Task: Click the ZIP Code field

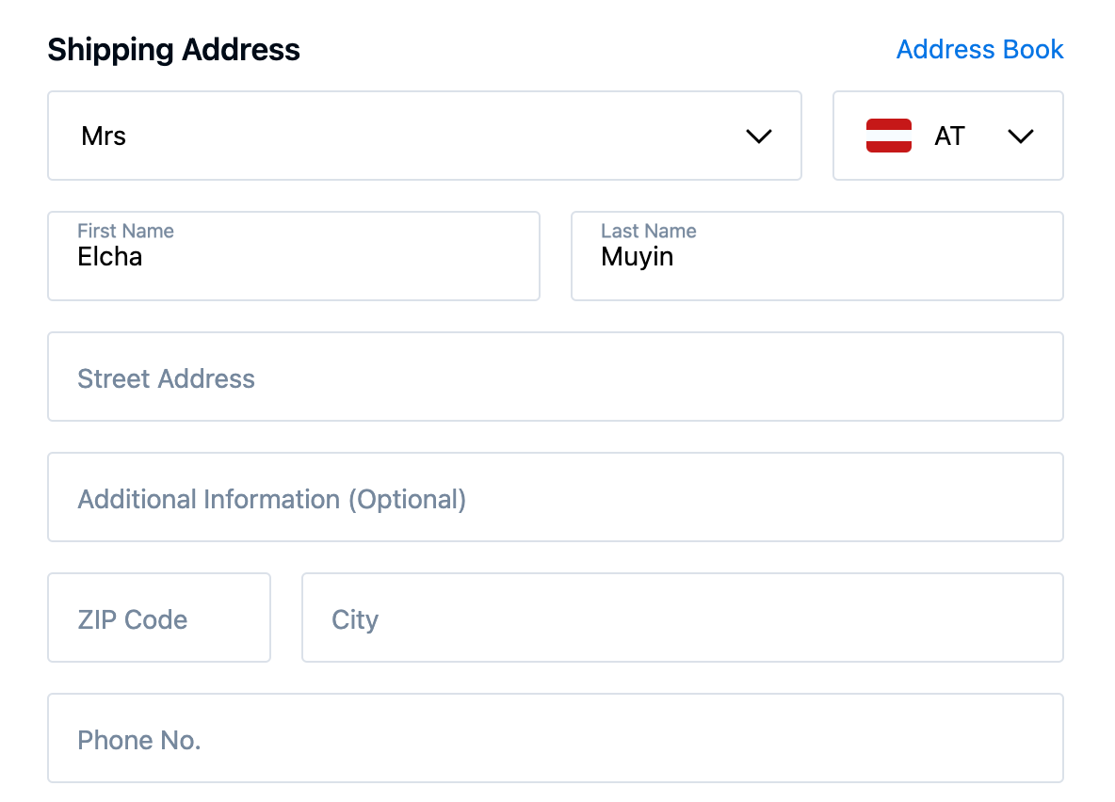Action: pyautogui.click(x=158, y=618)
